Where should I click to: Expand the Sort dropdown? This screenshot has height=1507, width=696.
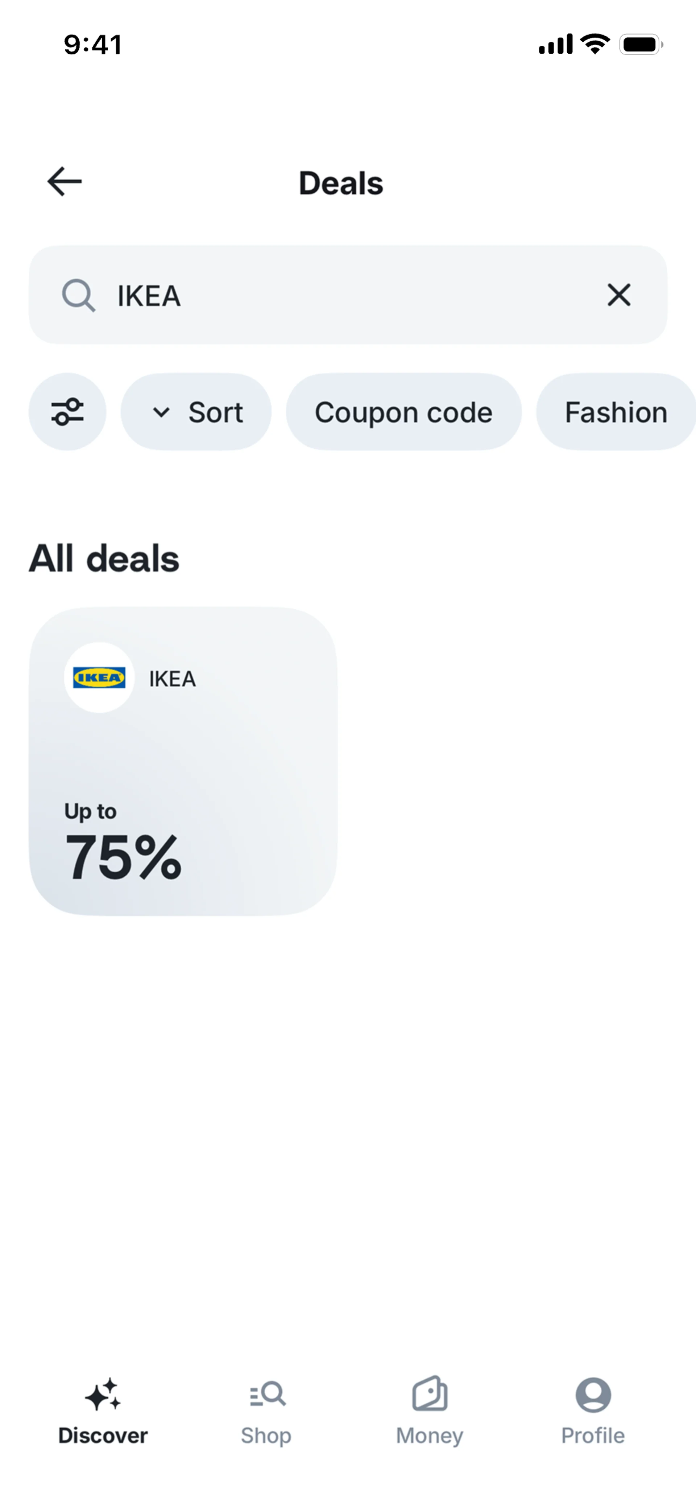click(x=196, y=412)
